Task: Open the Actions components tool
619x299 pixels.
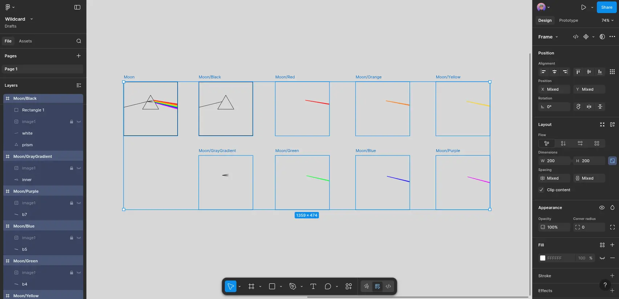Action: click(x=349, y=286)
